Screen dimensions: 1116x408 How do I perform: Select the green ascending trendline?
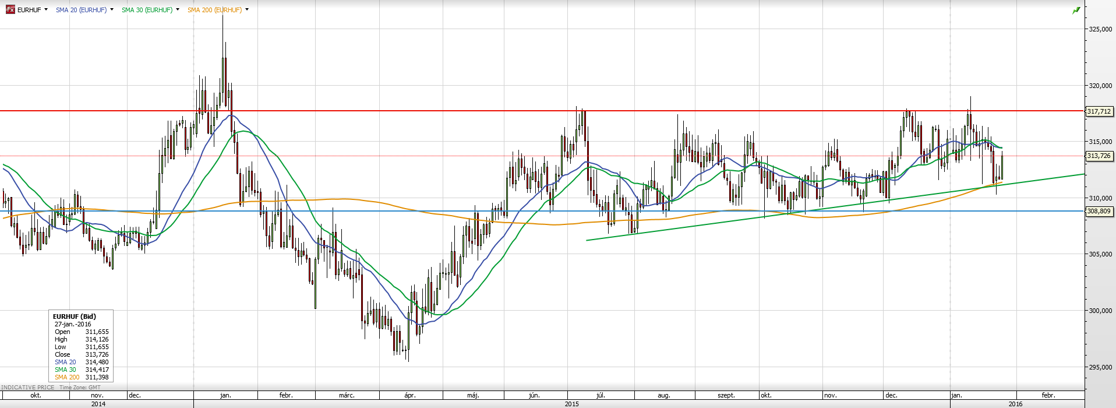point(835,207)
